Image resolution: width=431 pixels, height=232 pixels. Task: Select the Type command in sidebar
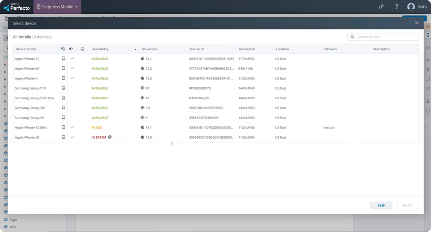click(13, 219)
